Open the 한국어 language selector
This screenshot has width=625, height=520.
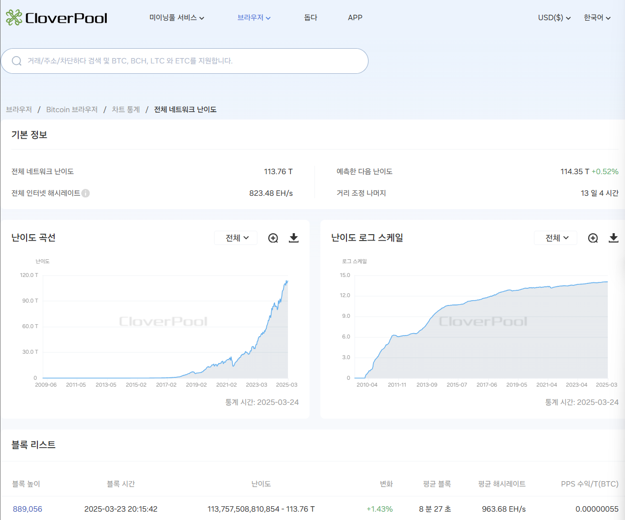597,18
